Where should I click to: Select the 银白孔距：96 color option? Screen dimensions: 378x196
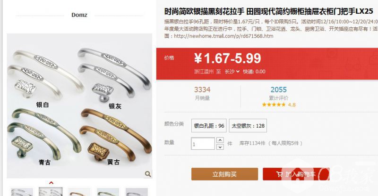[x=209, y=125]
